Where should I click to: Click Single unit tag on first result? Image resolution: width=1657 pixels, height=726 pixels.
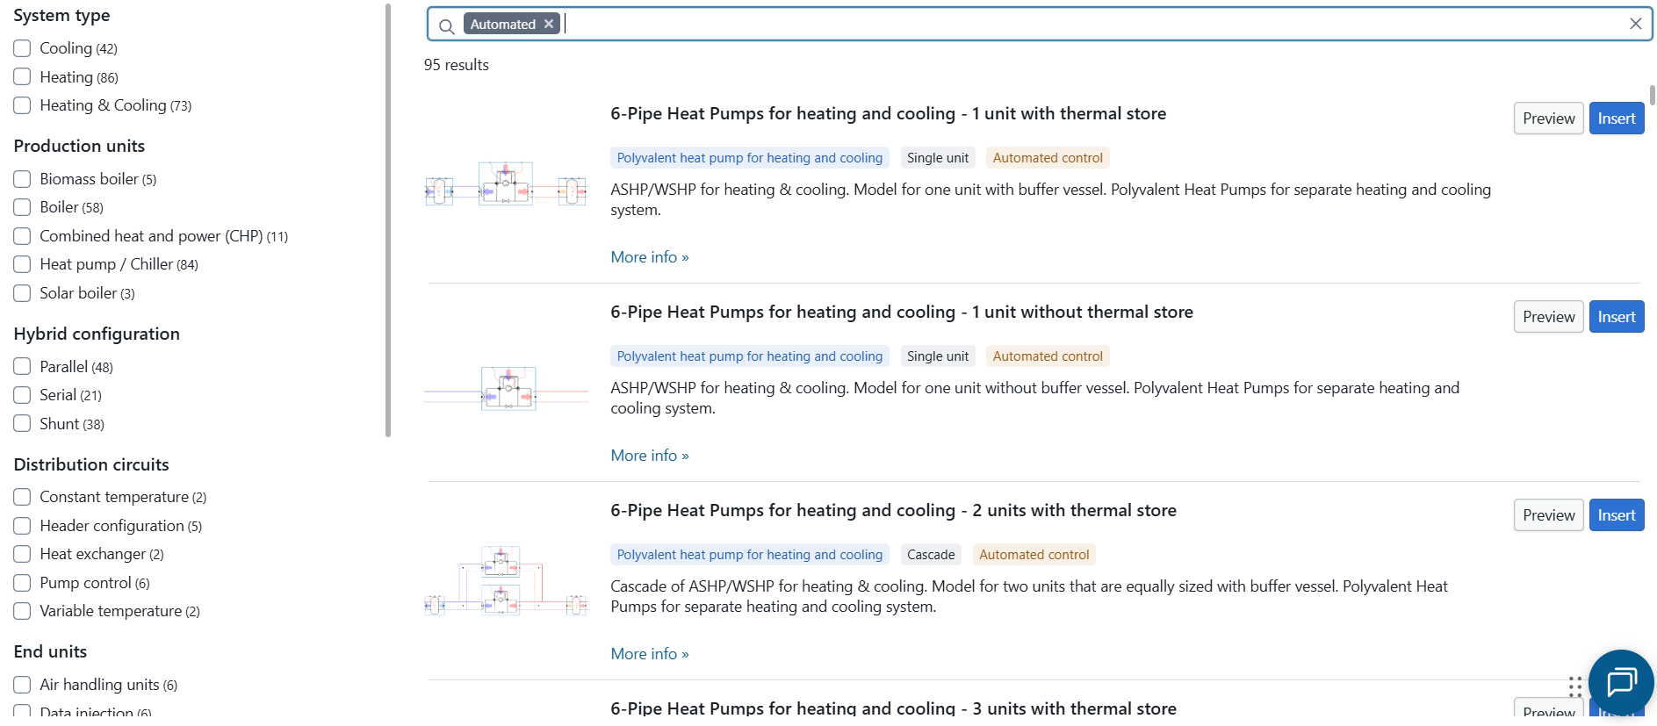click(x=938, y=158)
